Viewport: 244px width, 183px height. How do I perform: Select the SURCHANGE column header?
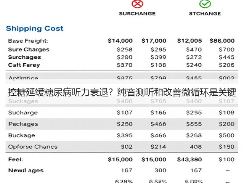[x=137, y=14]
